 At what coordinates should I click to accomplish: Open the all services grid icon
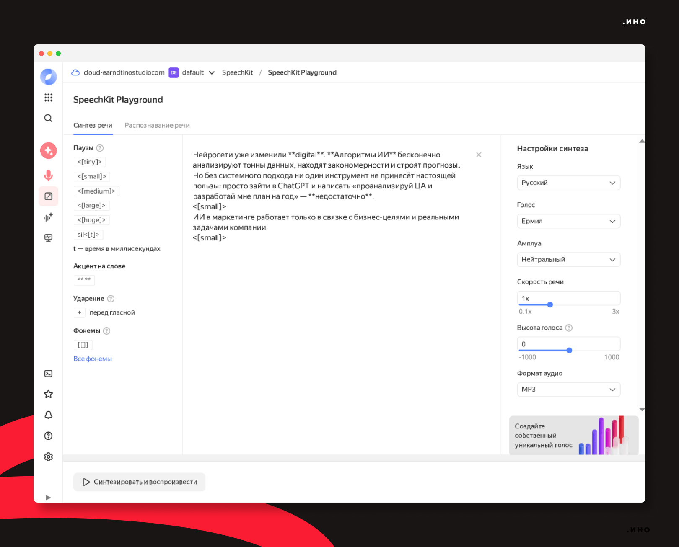point(49,98)
